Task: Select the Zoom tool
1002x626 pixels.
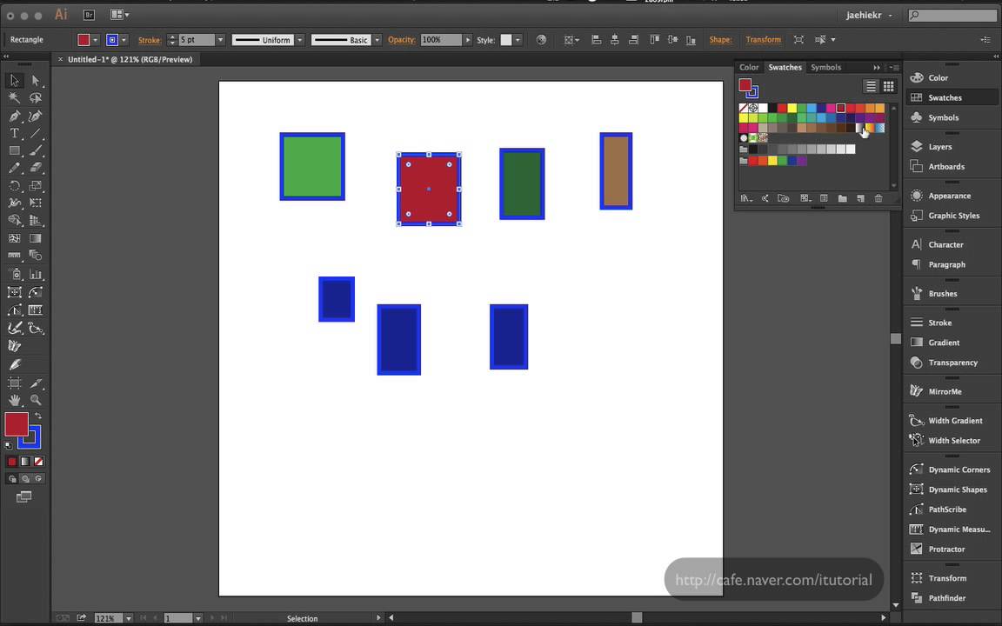Action: tap(35, 400)
